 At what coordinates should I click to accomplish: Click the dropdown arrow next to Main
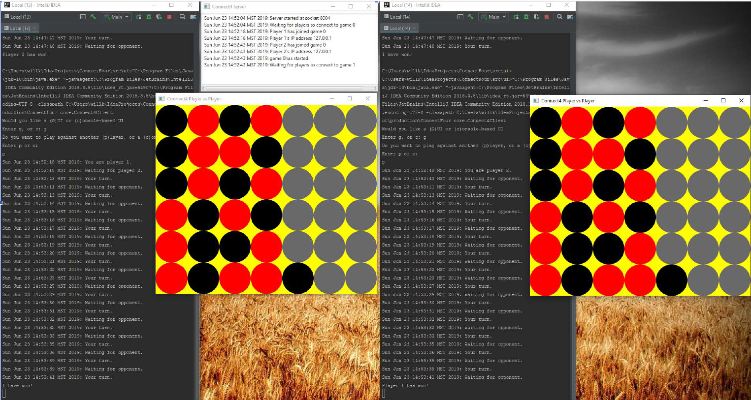coord(127,17)
